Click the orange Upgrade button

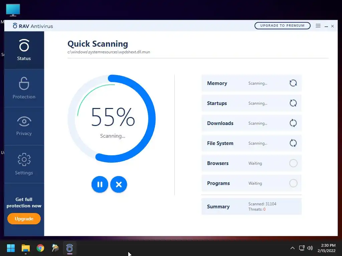click(24, 219)
